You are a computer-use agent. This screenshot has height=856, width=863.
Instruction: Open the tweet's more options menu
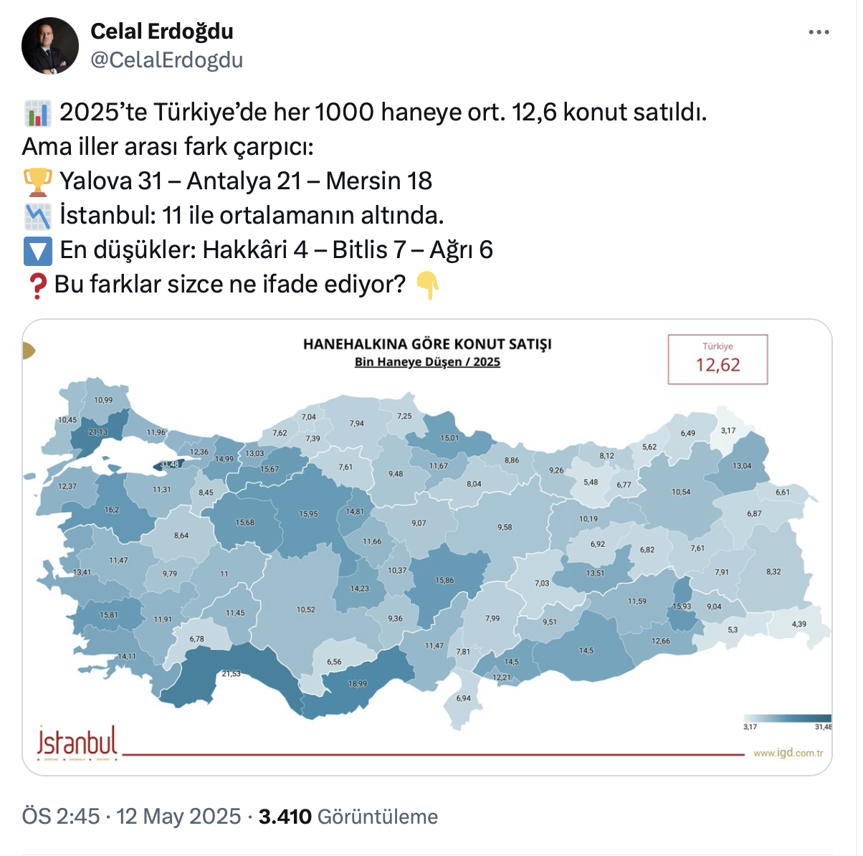pyautogui.click(x=819, y=32)
